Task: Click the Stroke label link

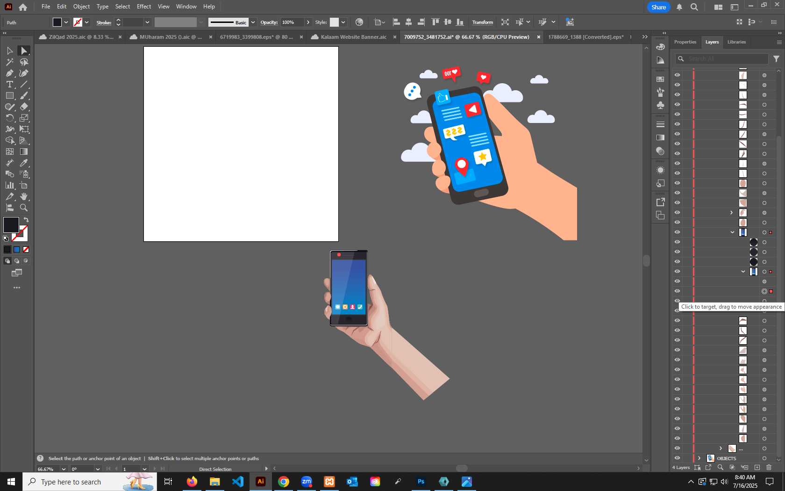Action: pyautogui.click(x=104, y=22)
